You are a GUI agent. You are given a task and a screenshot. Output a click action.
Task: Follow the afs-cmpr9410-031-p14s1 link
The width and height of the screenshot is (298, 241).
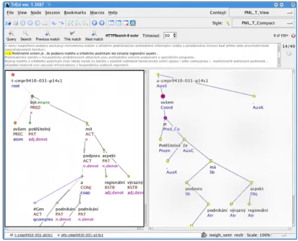[82, 235]
